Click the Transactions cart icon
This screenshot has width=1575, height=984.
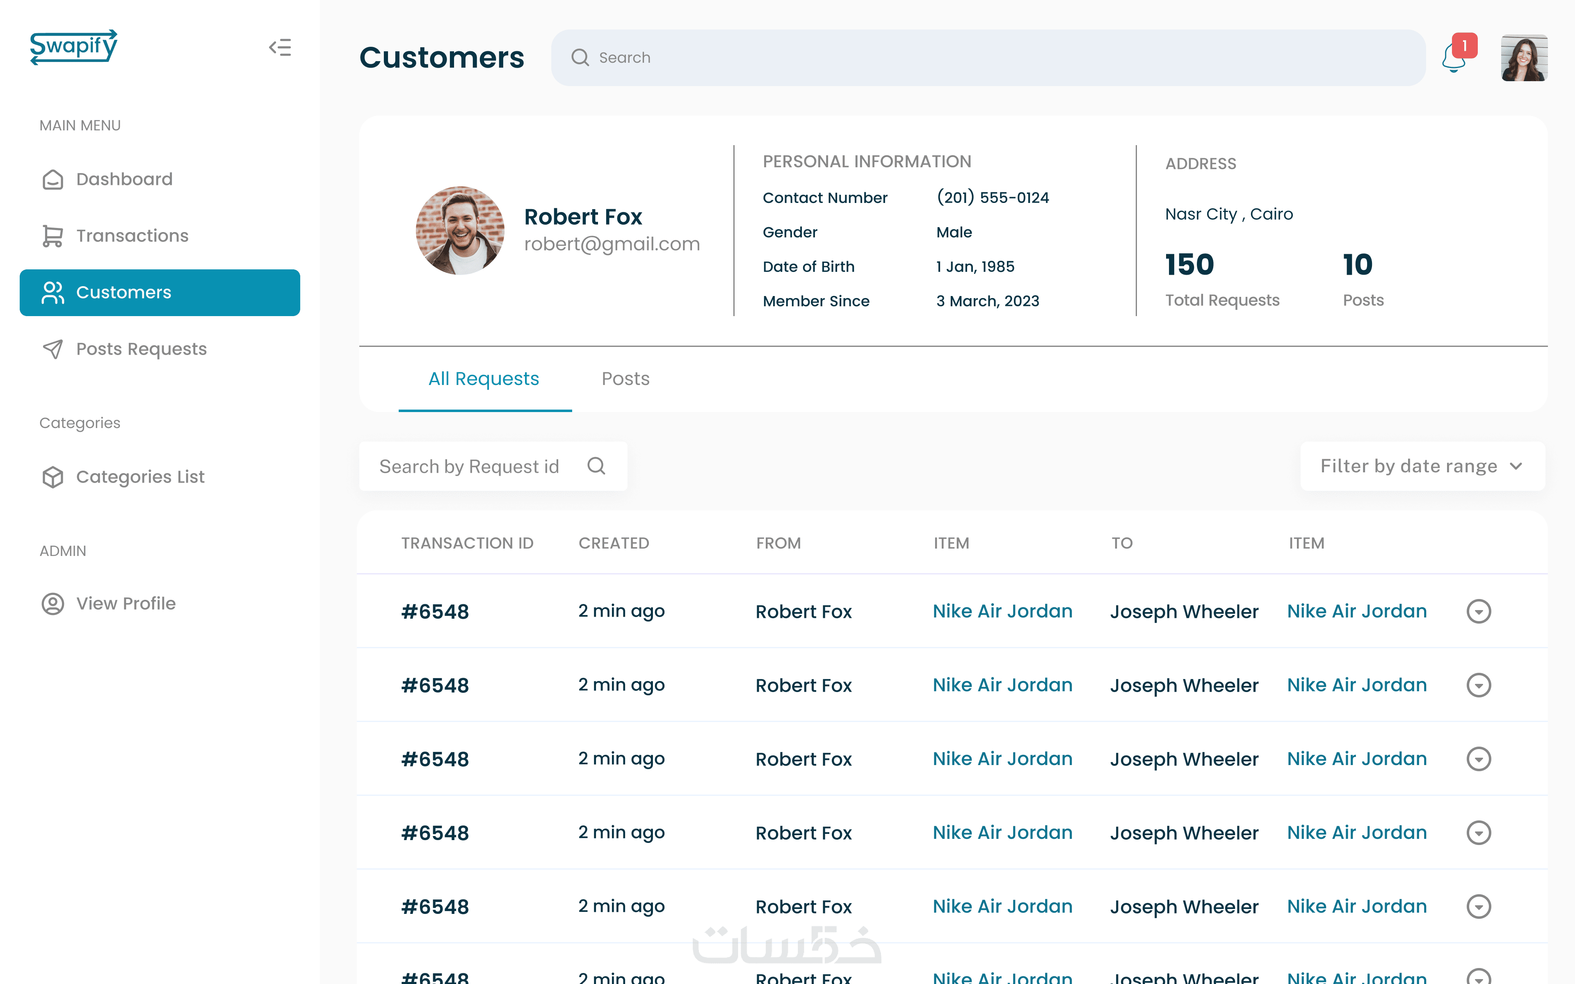53,236
